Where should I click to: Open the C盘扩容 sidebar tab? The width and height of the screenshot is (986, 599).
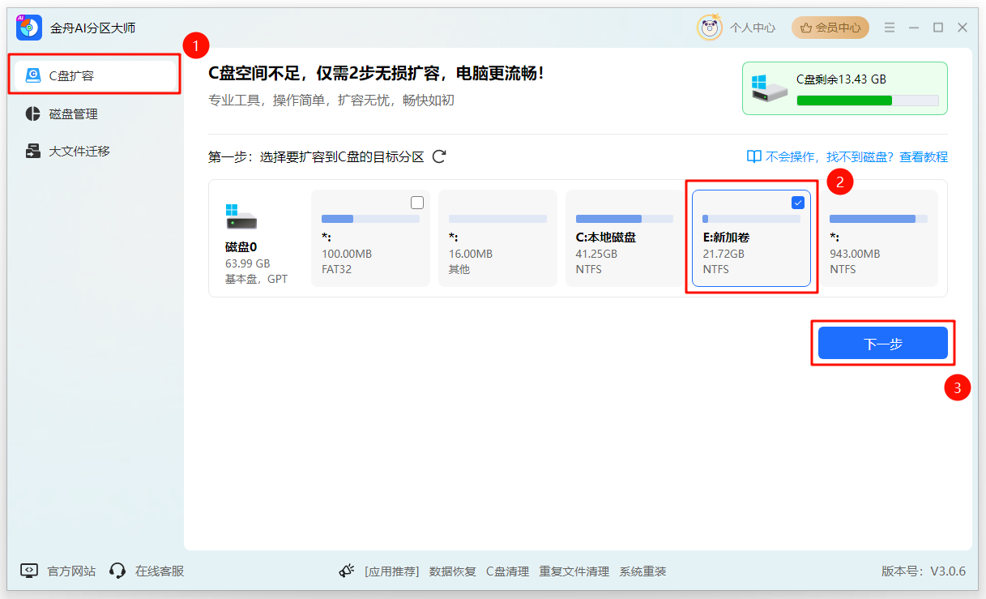click(95, 75)
